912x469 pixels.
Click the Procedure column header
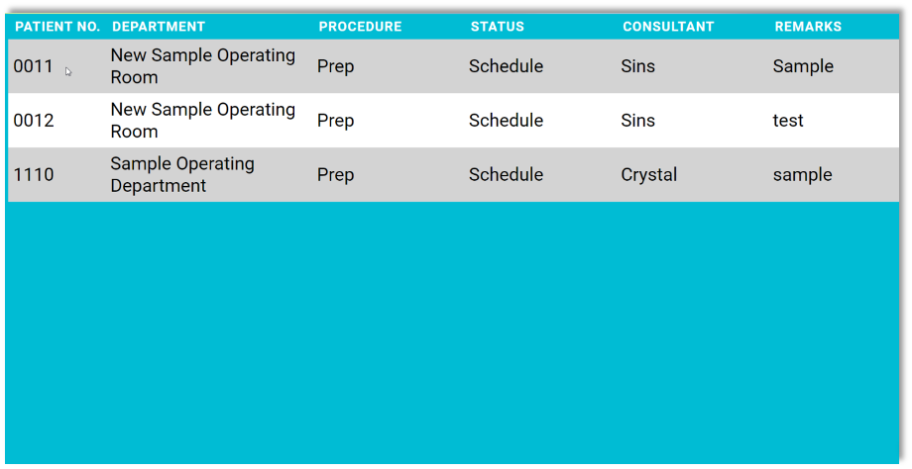pos(360,27)
